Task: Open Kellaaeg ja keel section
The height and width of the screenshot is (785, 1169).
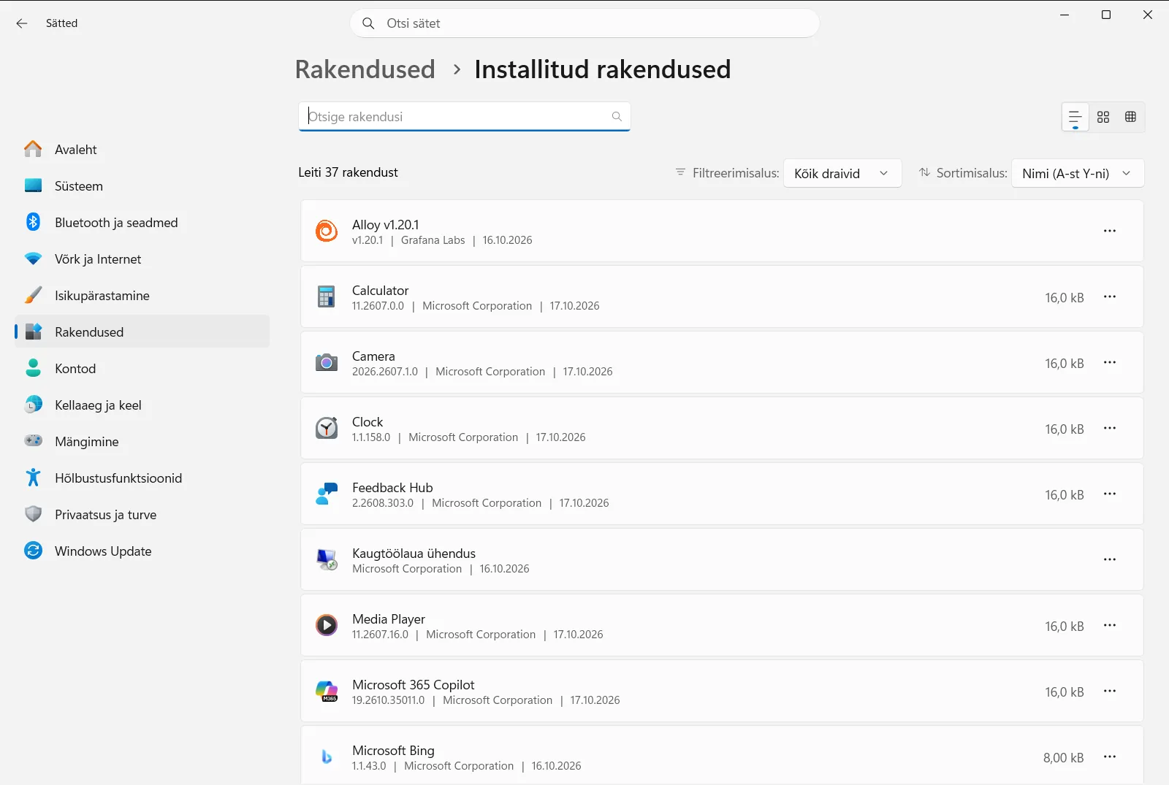Action: pyautogui.click(x=142, y=405)
